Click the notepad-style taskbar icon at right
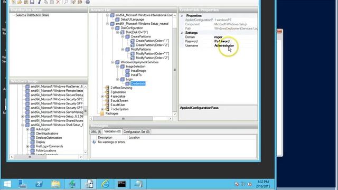This screenshot has width=338, height=190. pos(138,184)
